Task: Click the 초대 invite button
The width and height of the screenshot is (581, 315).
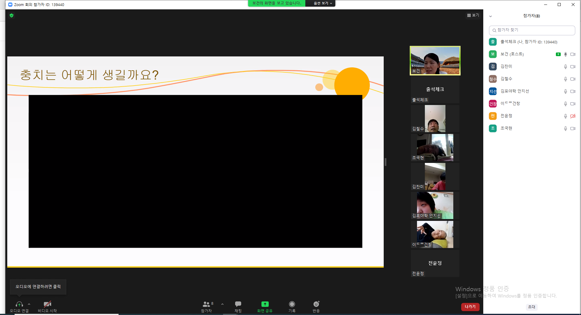Action: pos(532,307)
